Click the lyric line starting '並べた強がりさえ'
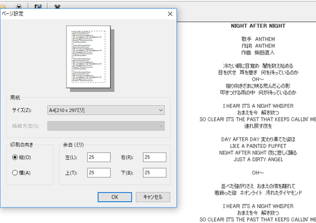The image size is (316, 223). (258, 186)
